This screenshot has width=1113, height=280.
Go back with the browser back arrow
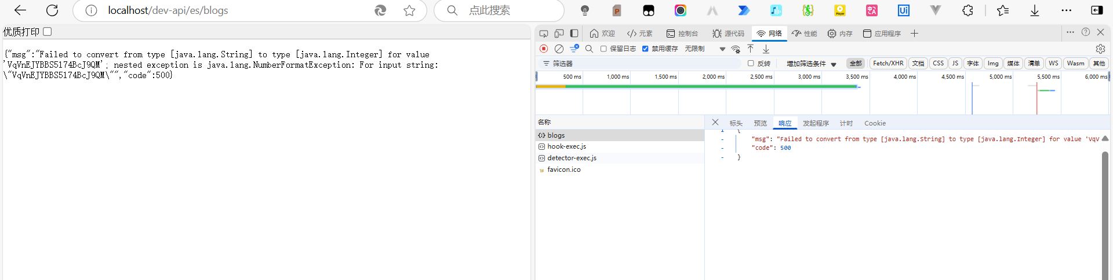tap(20, 10)
